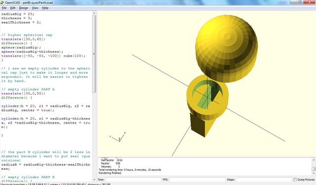316x185 pixels.
Task: Click the FPS input field
Action: point(197,180)
